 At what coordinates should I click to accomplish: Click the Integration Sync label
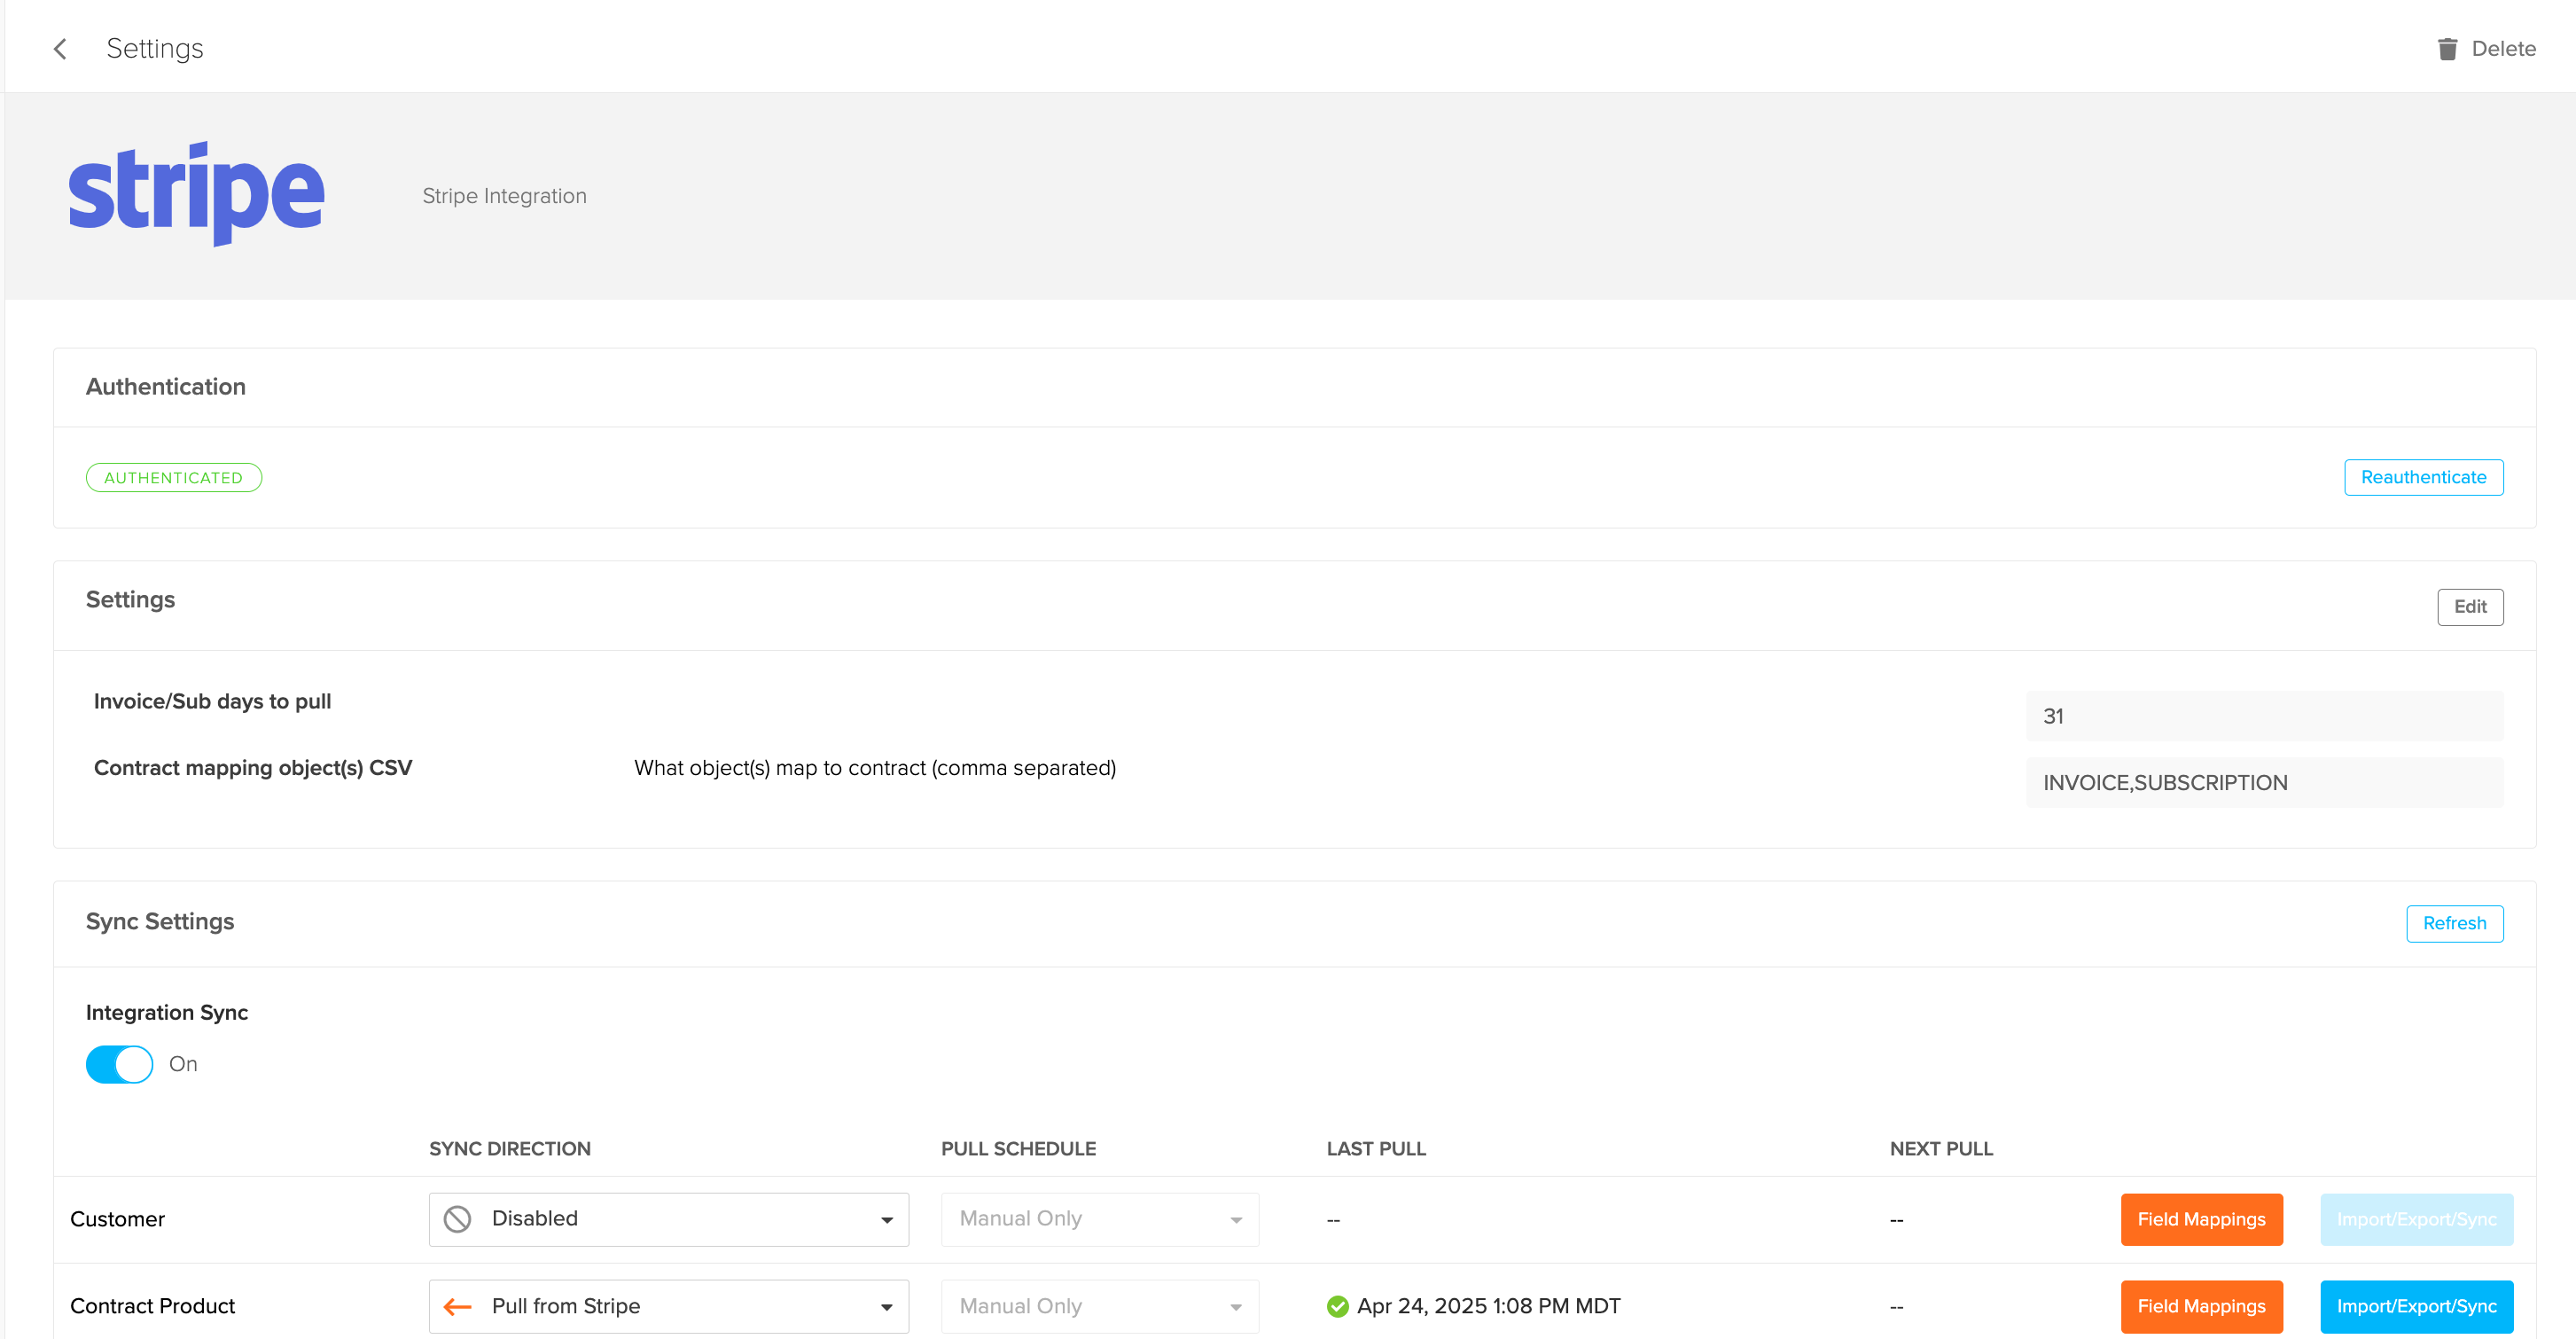167,1013
